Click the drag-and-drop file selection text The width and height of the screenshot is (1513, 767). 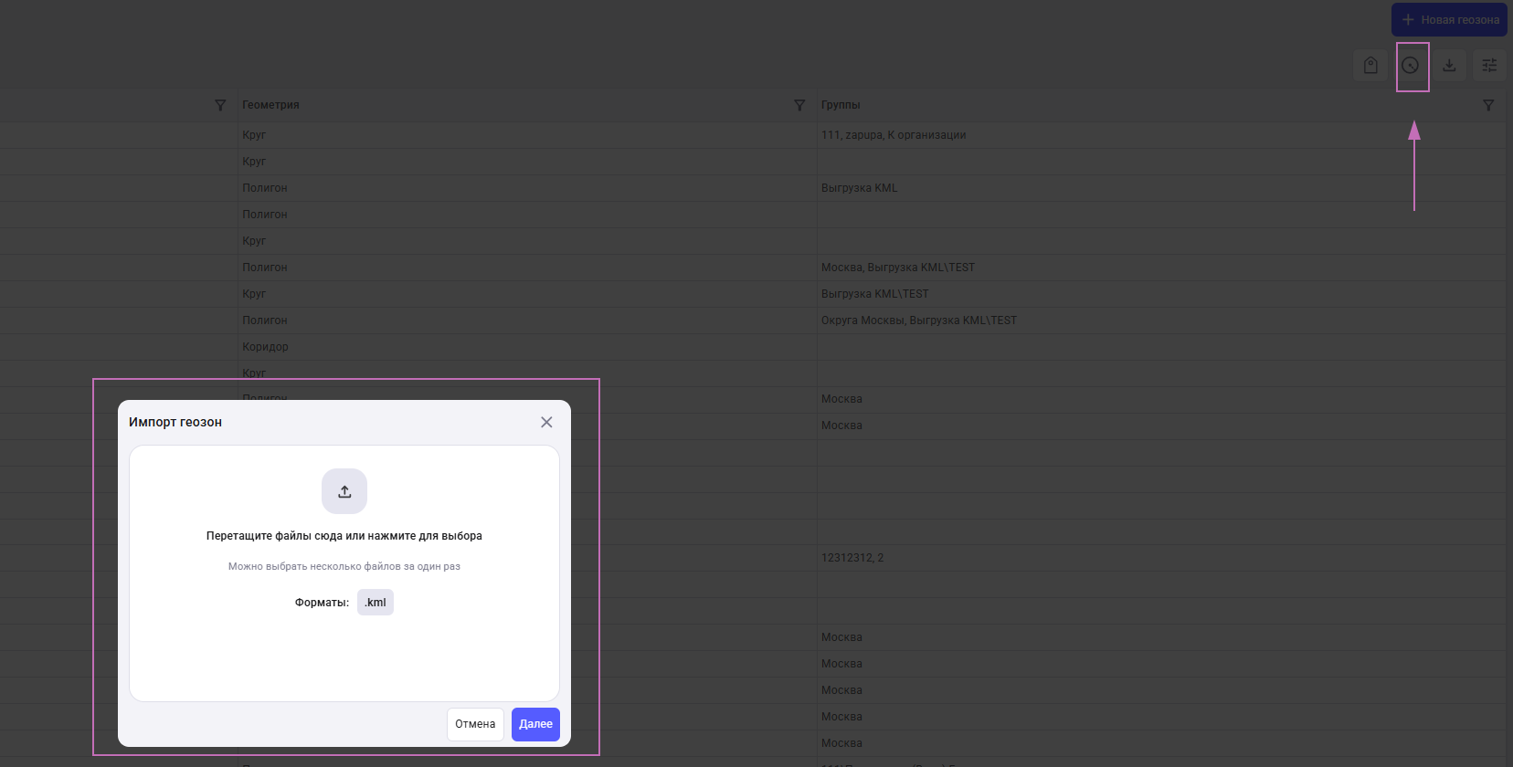[344, 536]
